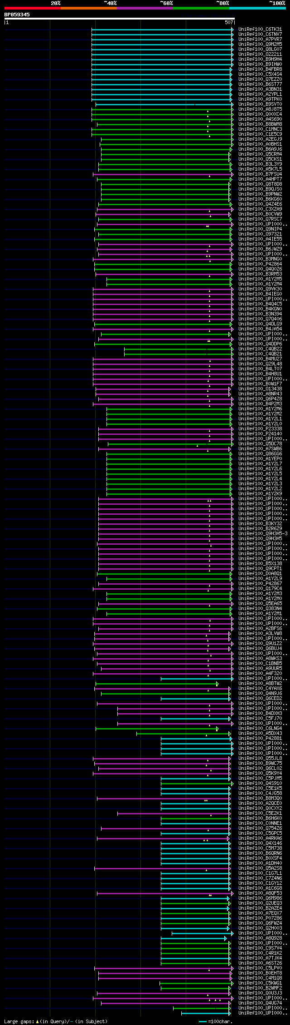Select UniRef100_Q55JL8 label

tap(260, 758)
